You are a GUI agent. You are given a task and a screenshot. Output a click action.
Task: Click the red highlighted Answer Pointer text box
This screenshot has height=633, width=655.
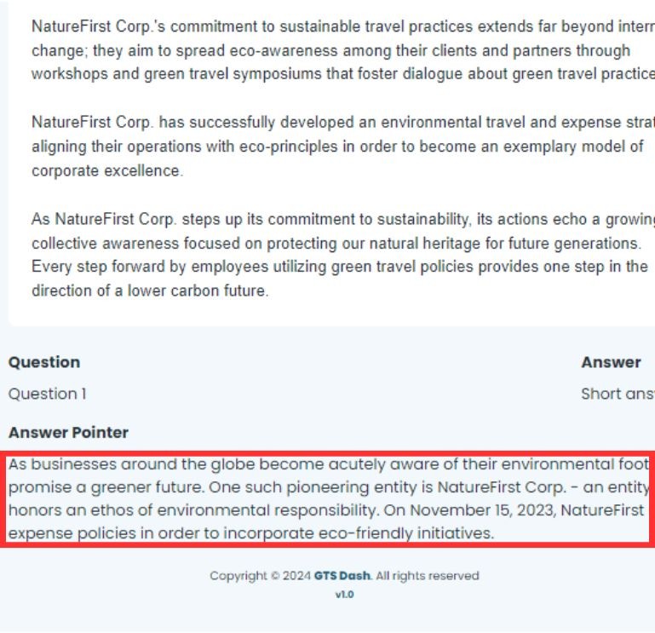tap(327, 499)
